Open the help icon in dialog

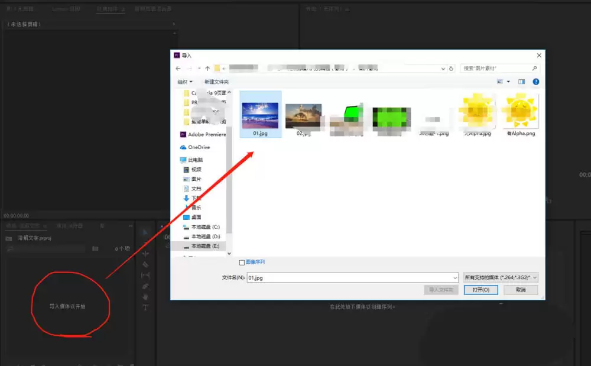tap(535, 82)
